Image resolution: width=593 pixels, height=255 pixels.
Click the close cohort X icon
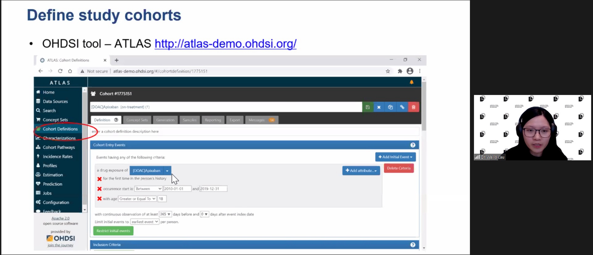[x=379, y=107]
